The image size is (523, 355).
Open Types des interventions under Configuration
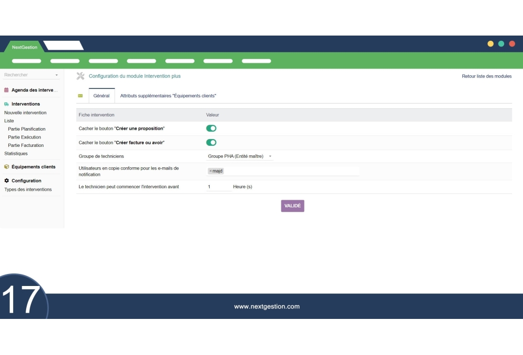(28, 190)
